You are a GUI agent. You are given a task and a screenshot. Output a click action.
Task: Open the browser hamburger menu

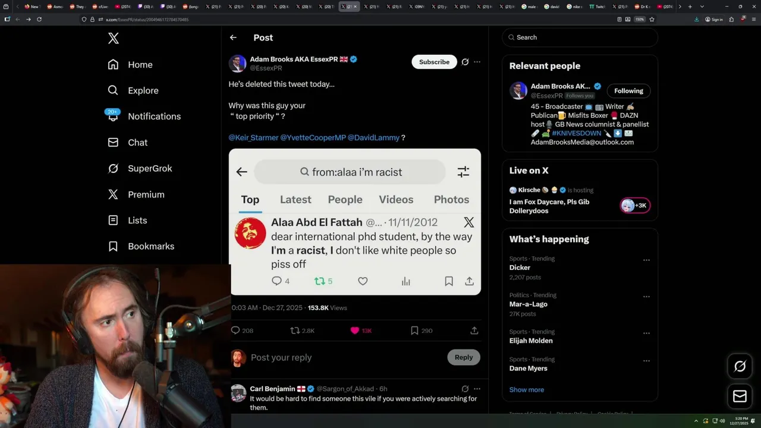coord(753,19)
